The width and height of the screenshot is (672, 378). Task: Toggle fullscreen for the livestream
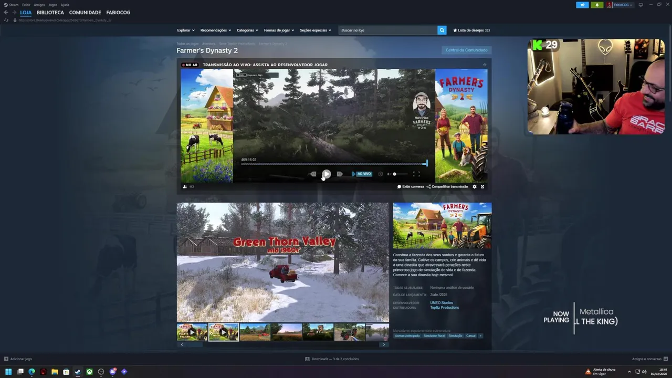pos(416,174)
